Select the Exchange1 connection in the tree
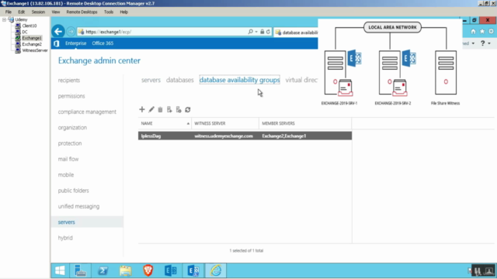Image resolution: width=497 pixels, height=279 pixels. 32,38
